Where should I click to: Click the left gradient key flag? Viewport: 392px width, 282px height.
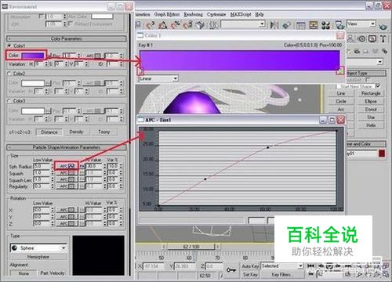[140, 71]
